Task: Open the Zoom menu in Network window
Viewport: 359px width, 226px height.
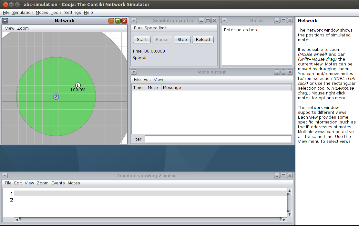Action: pyautogui.click(x=23, y=28)
